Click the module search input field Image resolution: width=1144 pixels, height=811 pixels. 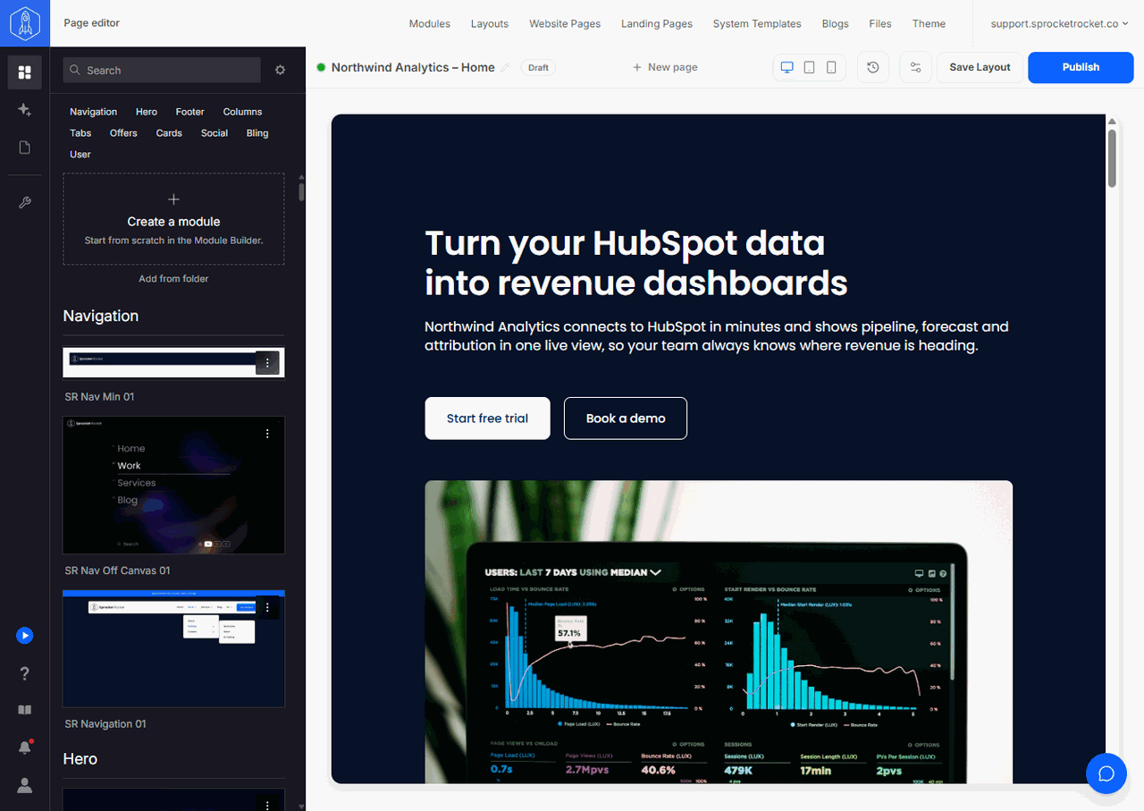162,70
